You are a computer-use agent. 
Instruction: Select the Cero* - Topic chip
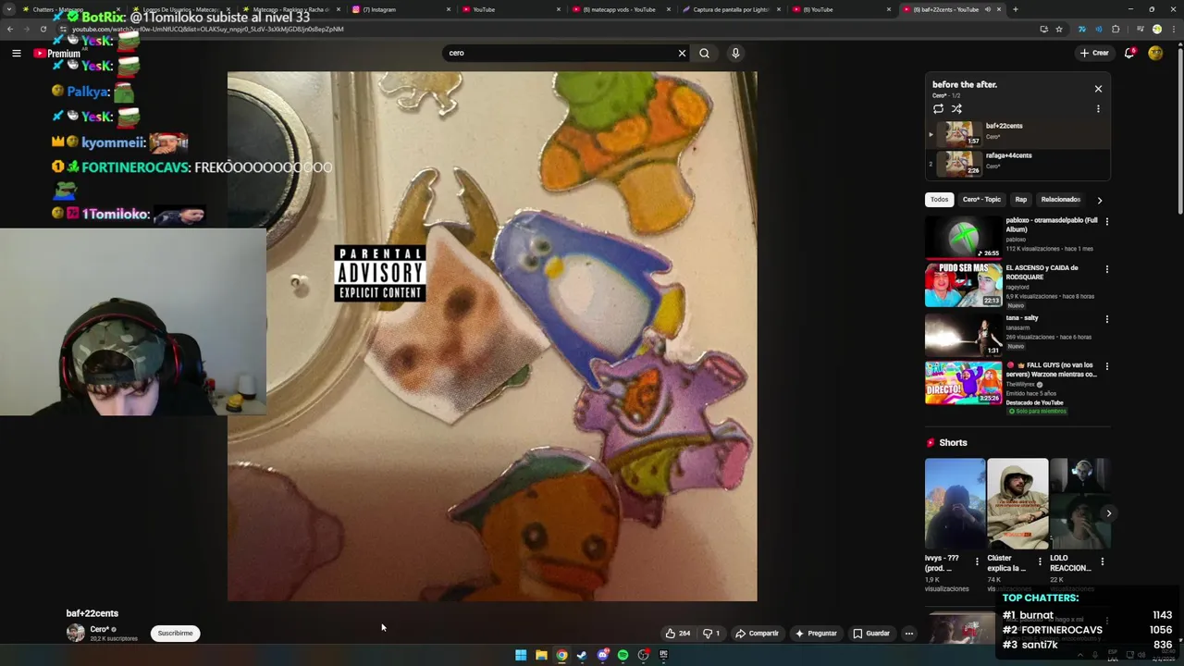coord(981,200)
